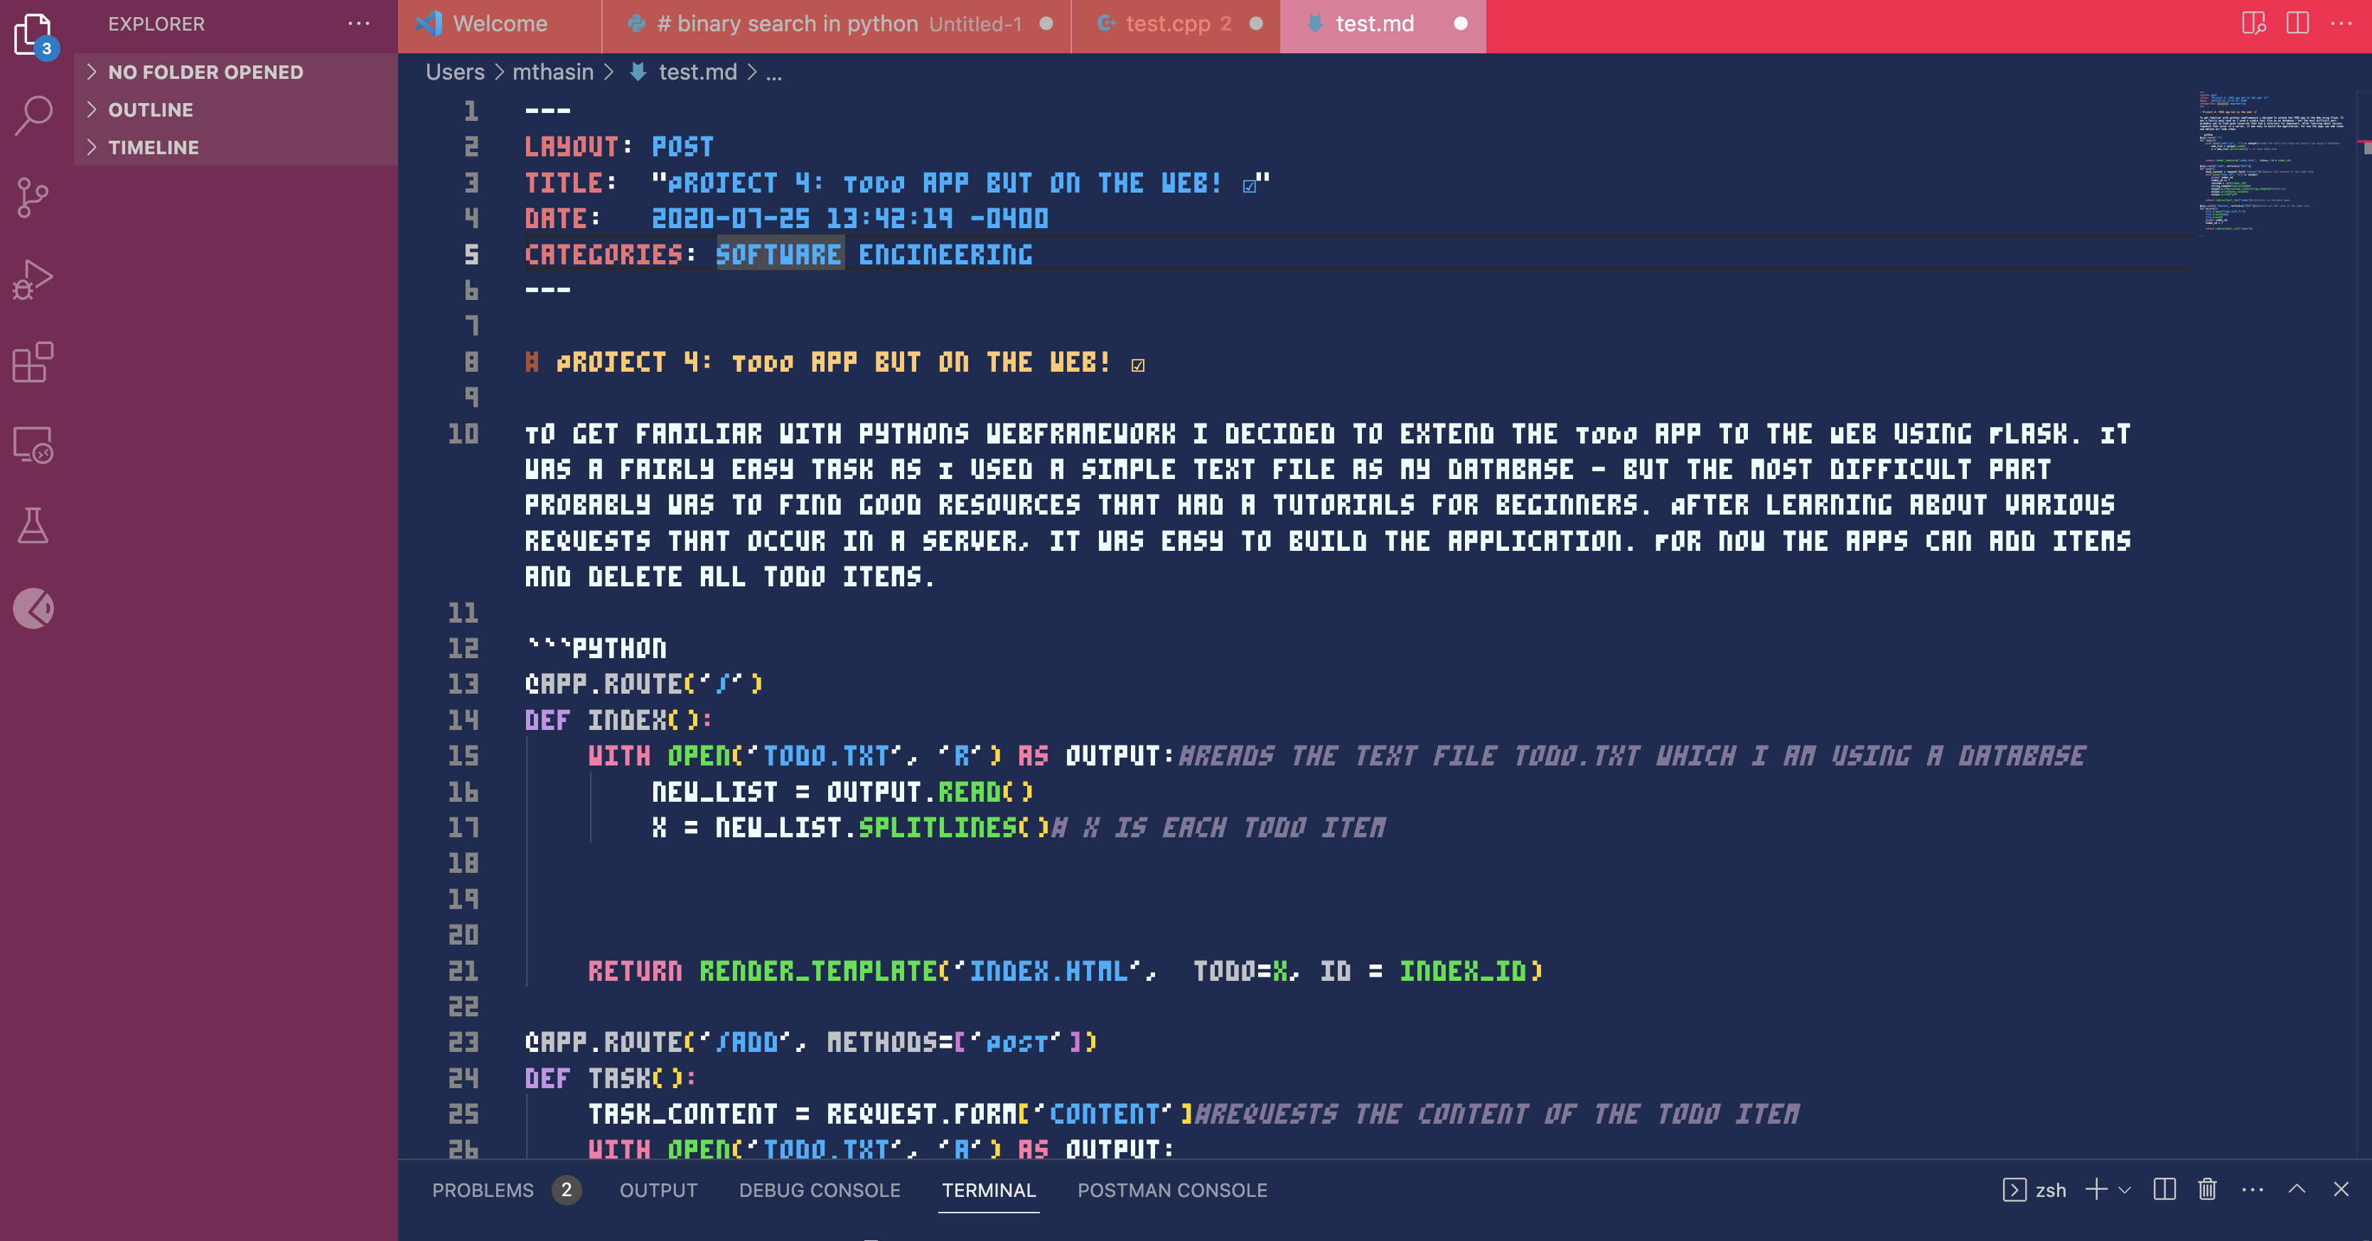Select the test.md editor tab
Image resolution: width=2372 pixels, height=1241 pixels.
1382,25
